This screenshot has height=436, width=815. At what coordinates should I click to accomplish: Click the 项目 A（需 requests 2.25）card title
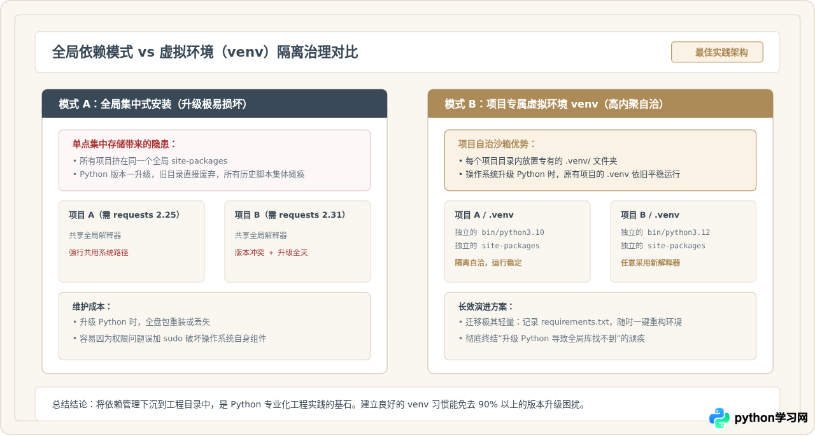(x=125, y=215)
